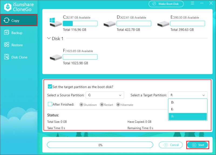Choose D: from target partition list
The image size is (216, 155).
[188, 102]
